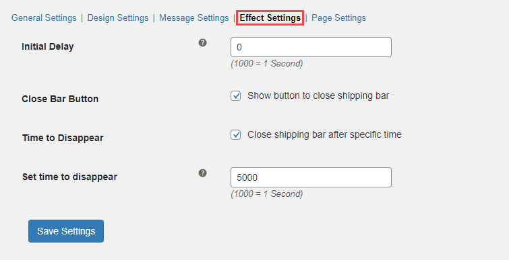Click the (1000 = 1 Second) hint under Initial Delay
The image size is (509, 260).
[x=267, y=63]
